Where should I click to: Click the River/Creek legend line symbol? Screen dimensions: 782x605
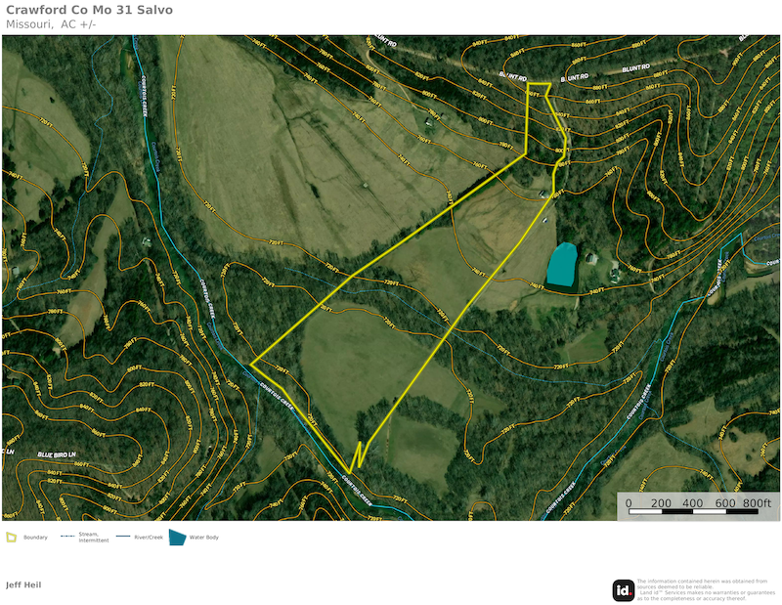click(x=122, y=537)
